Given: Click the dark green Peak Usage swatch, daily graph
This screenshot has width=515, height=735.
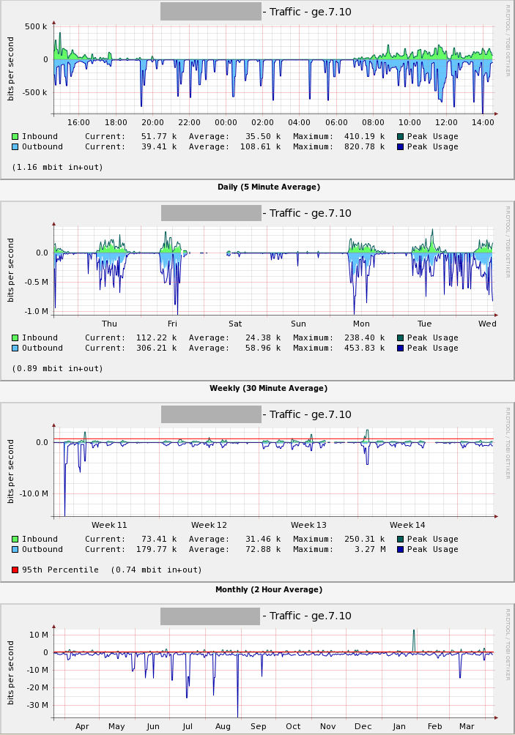Looking at the screenshot, I should (400, 136).
